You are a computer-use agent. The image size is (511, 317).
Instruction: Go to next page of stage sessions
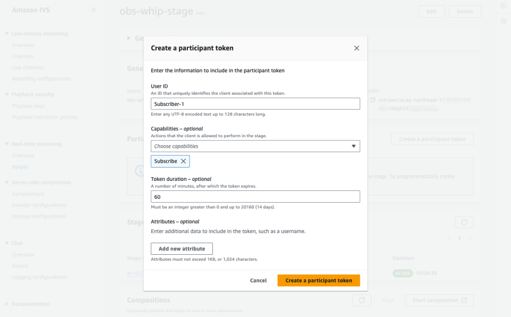point(470,238)
